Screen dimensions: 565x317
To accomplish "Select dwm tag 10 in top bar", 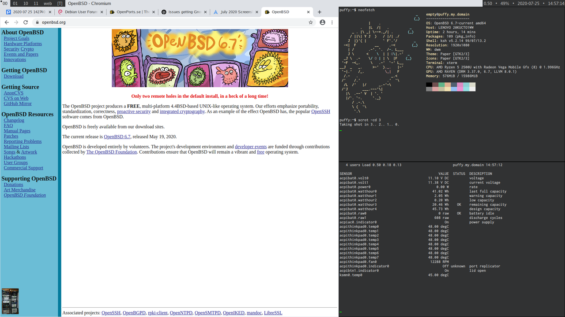I will [26, 3].
